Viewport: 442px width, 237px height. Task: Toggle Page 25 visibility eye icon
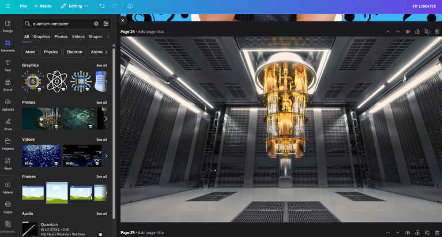[x=407, y=232]
